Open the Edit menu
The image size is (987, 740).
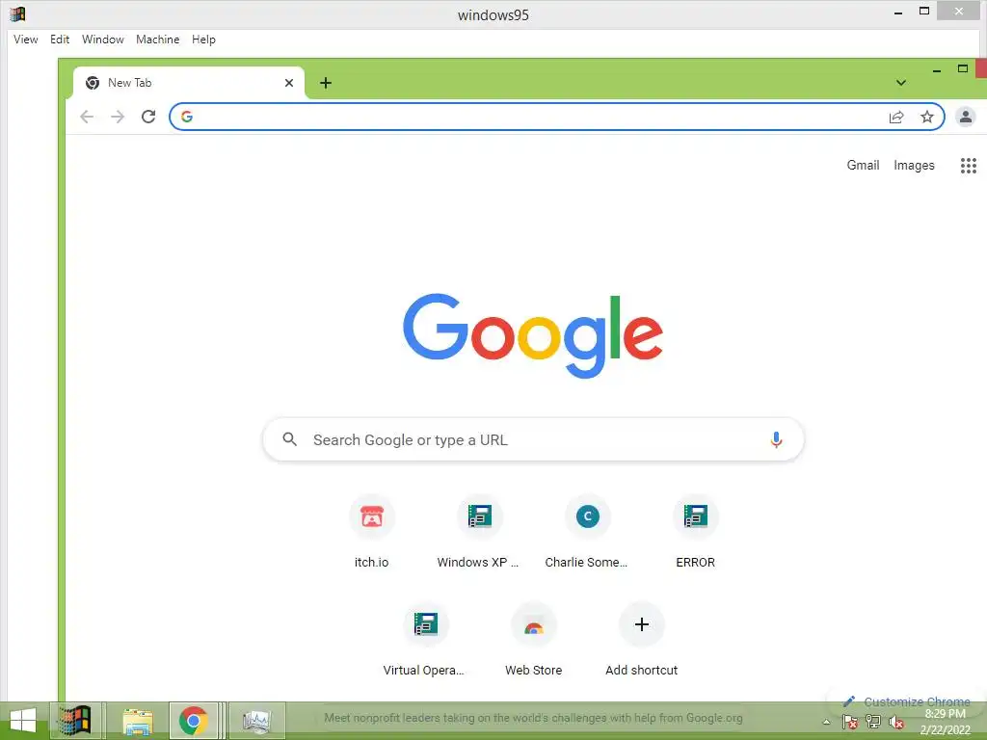pyautogui.click(x=60, y=39)
